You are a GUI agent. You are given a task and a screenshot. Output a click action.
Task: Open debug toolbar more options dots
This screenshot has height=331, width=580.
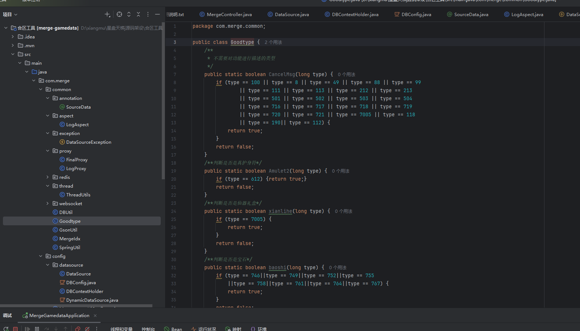coord(97,329)
